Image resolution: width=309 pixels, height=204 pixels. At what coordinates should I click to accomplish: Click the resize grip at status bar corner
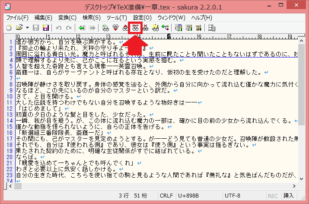(x=303, y=198)
